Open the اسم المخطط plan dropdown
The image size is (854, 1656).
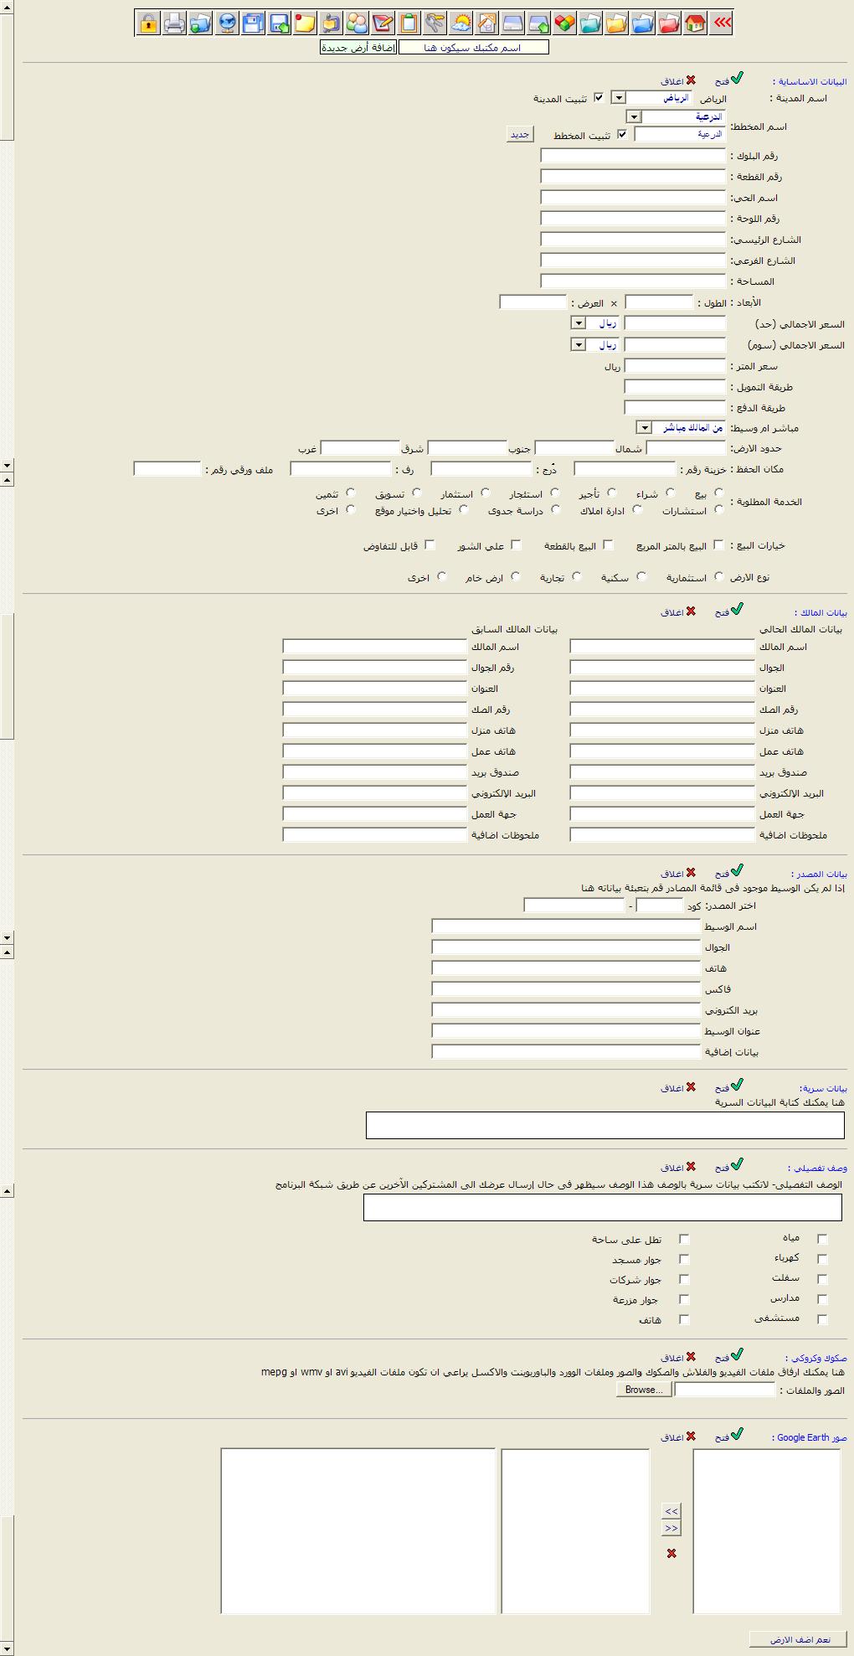click(634, 117)
